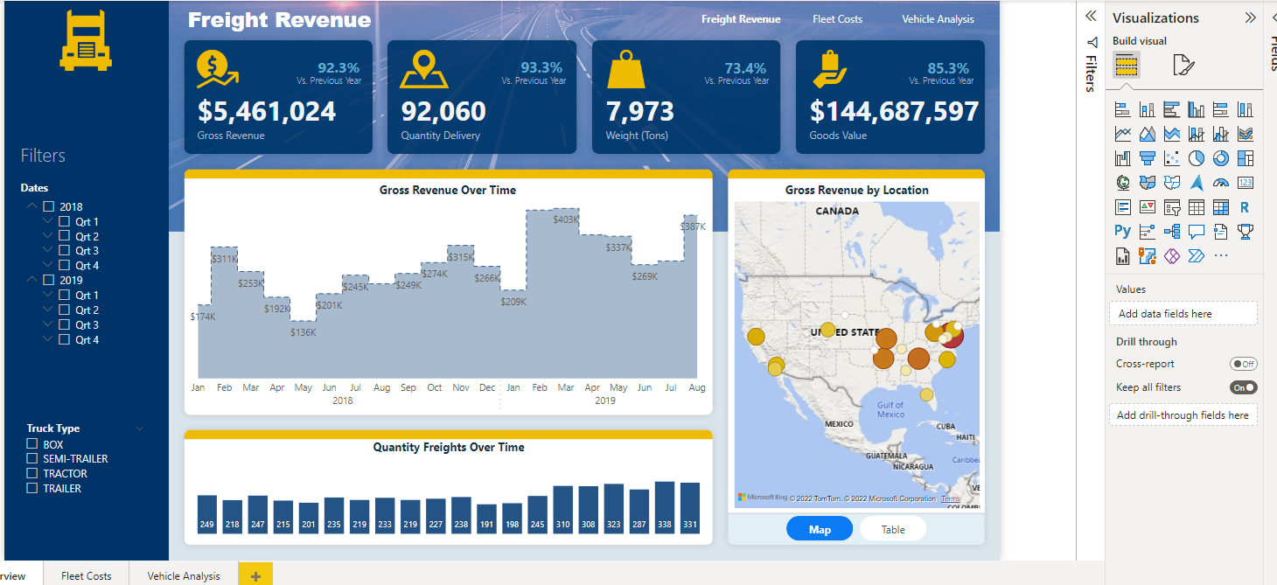The width and height of the screenshot is (1277, 585).
Task: Open the Vehicle Analysis page tab
Action: tap(183, 575)
